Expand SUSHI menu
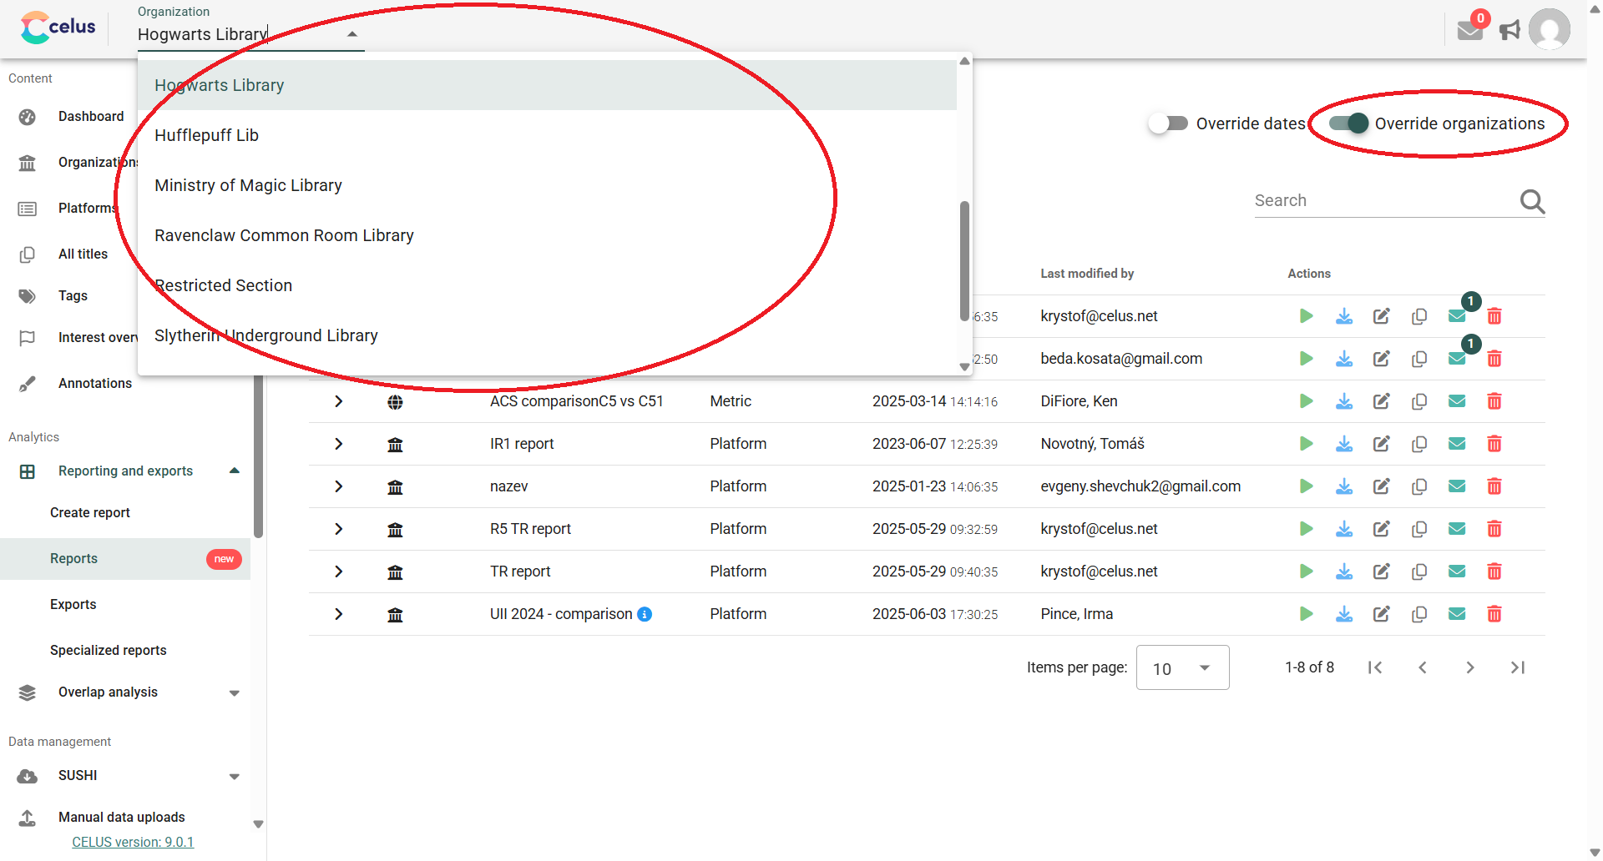 [x=235, y=776]
